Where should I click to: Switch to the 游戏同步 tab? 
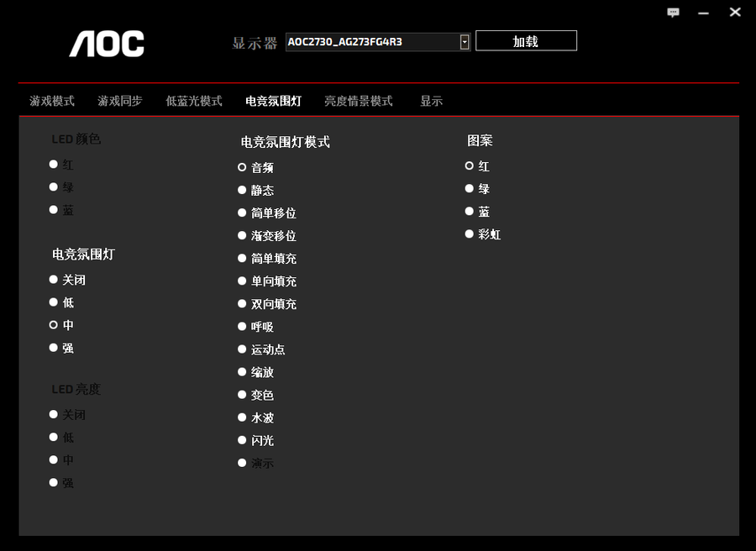point(120,101)
